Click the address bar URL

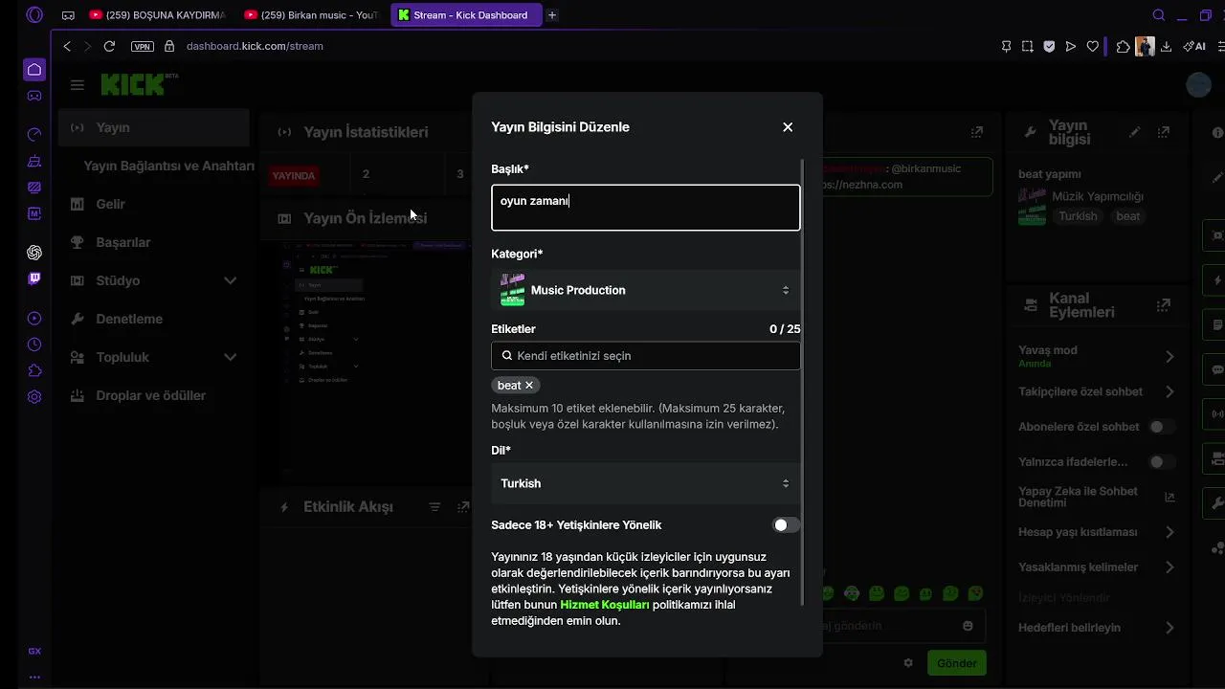(255, 46)
